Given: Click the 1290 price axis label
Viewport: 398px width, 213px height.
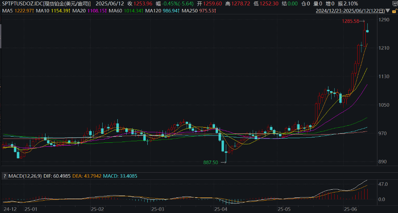Looking at the screenshot, I should pyautogui.click(x=384, y=20).
